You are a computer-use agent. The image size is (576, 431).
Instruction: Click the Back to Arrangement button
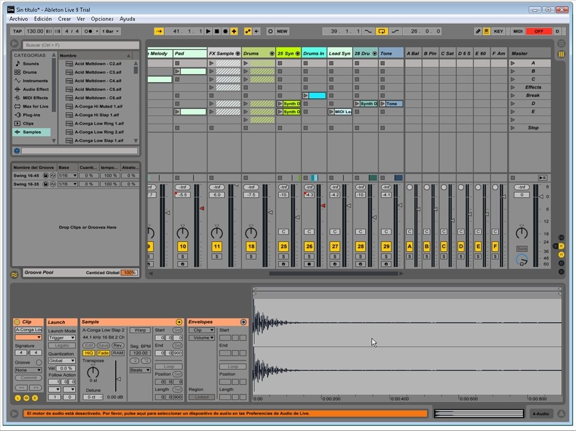click(x=542, y=178)
